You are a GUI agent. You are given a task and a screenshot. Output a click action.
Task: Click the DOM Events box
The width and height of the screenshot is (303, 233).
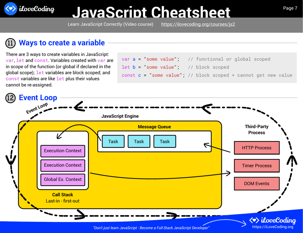pyautogui.click(x=257, y=183)
